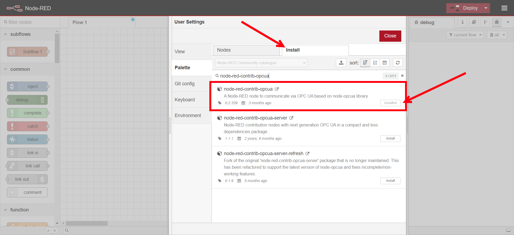Open the Node-RED Community catalogue dropdown
Screen dimensions: 514x235
(261, 63)
